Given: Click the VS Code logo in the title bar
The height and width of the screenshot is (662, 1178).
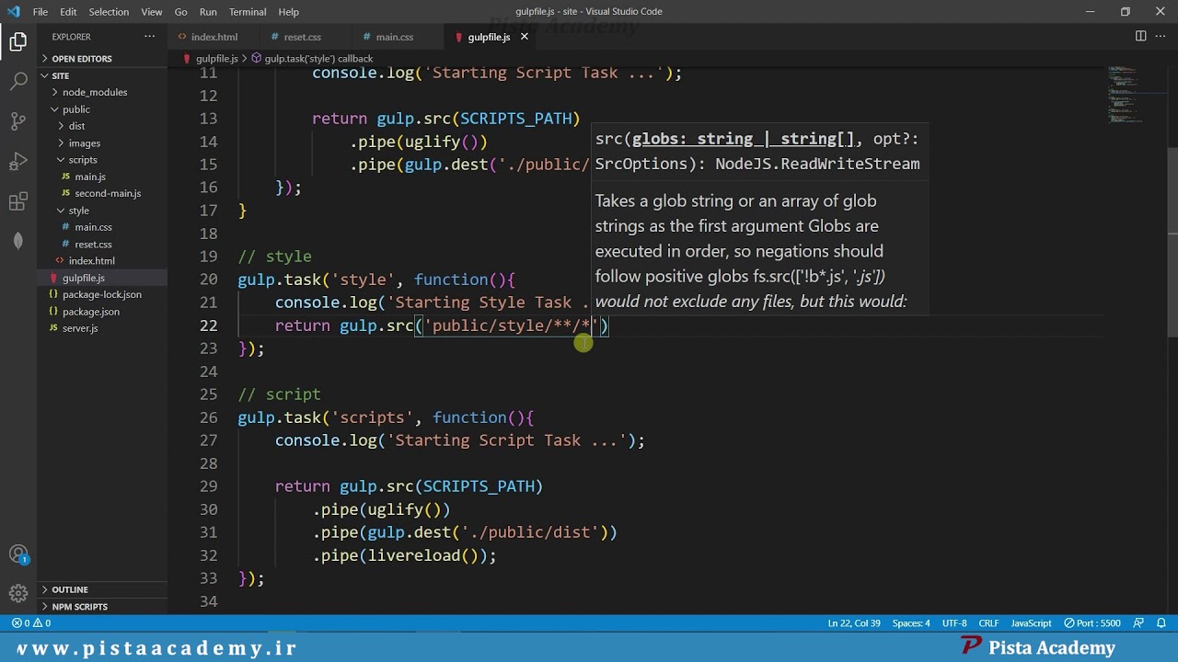Looking at the screenshot, I should pyautogui.click(x=13, y=12).
